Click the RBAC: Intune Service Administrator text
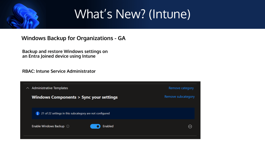 click(x=59, y=71)
